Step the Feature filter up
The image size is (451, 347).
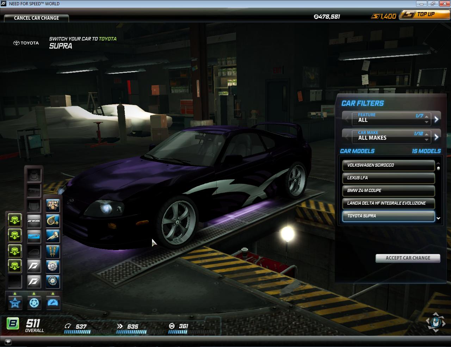point(427,116)
